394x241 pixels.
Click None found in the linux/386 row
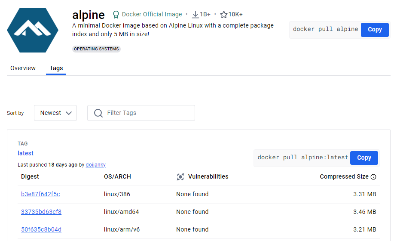click(x=192, y=194)
